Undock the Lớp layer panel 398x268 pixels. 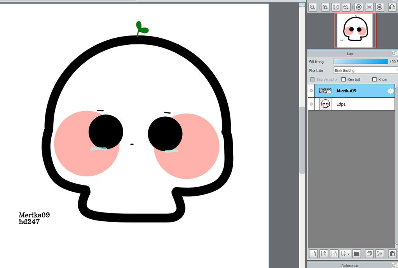point(394,53)
